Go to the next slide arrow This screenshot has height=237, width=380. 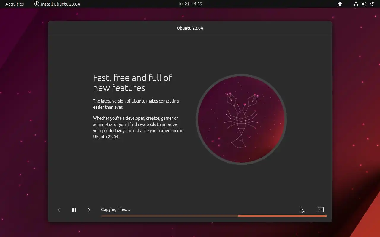point(89,210)
